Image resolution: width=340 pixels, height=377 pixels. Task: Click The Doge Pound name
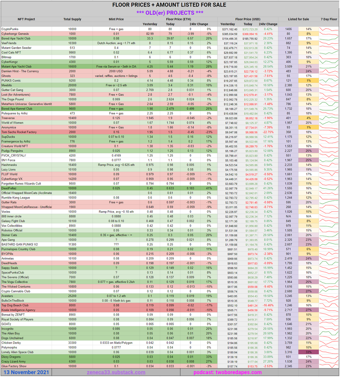(13, 99)
